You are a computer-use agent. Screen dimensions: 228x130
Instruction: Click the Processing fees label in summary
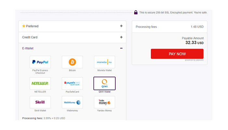pyautogui.click(x=146, y=27)
